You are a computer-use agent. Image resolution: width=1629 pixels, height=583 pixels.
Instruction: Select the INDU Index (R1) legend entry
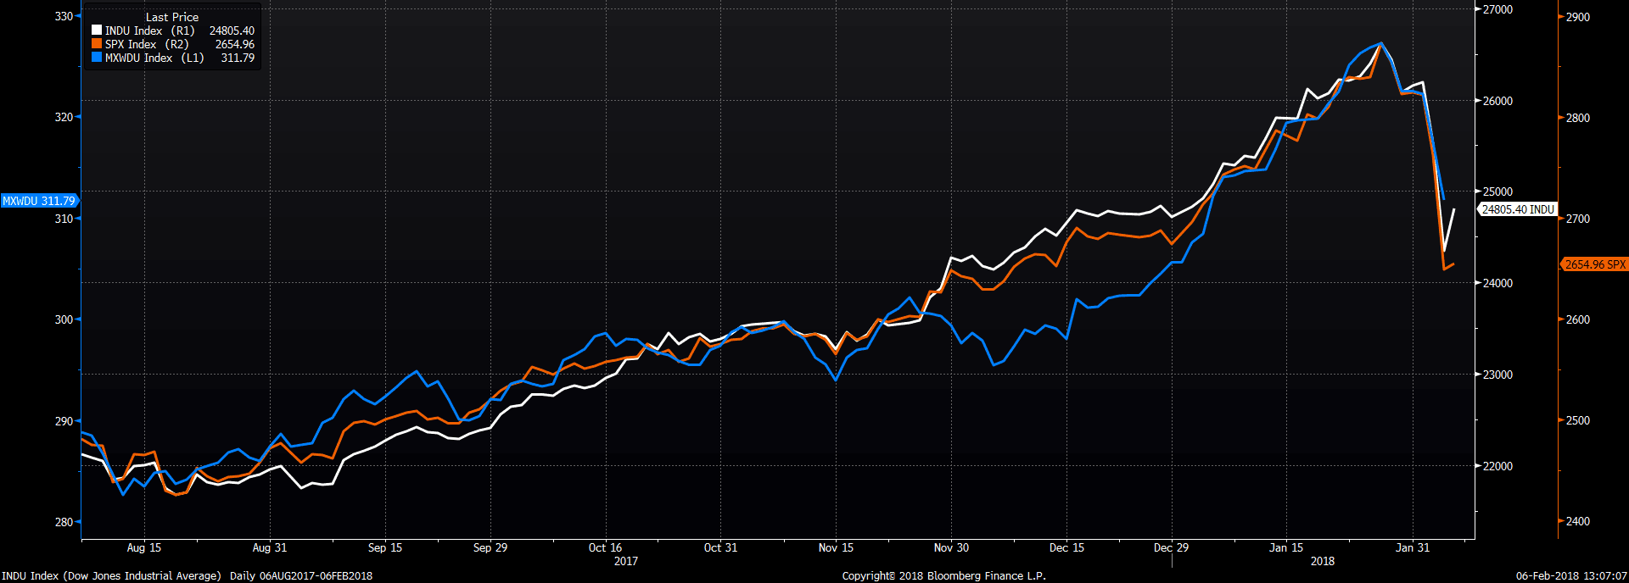point(149,31)
